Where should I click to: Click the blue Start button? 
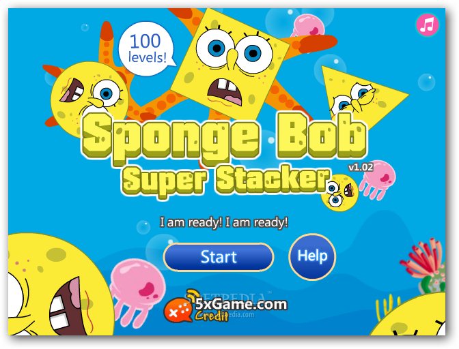click(x=219, y=257)
